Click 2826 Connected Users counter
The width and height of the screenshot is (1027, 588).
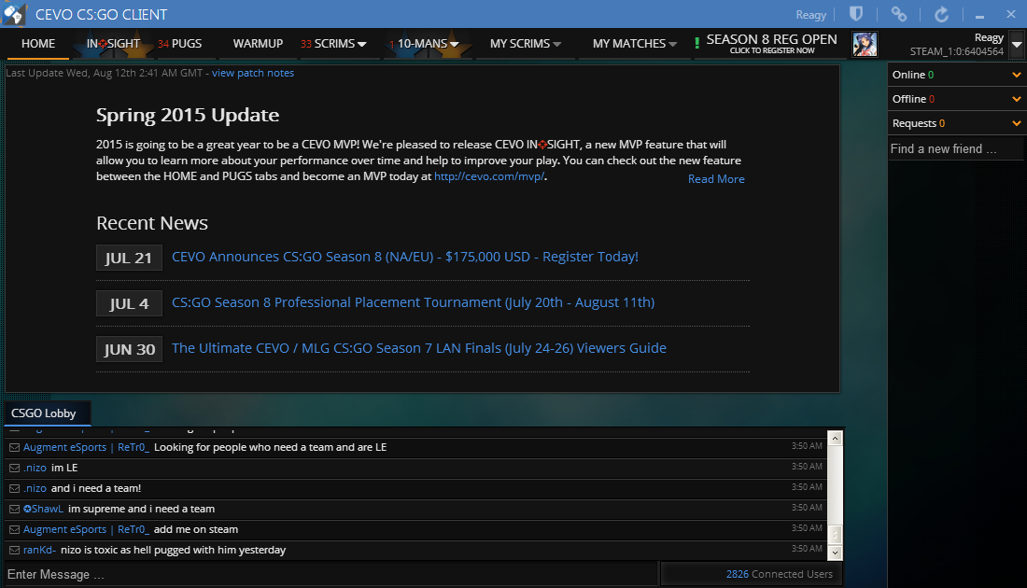coord(780,574)
